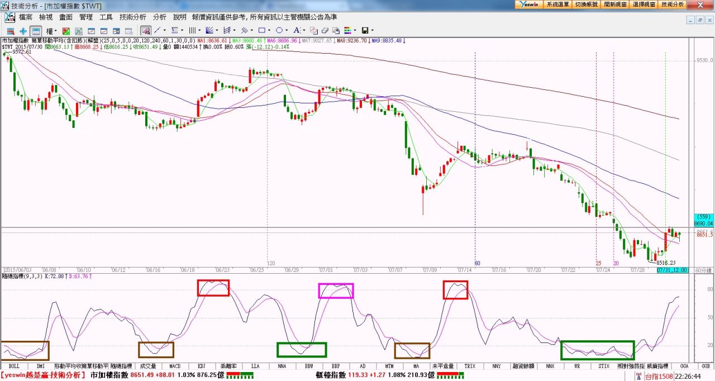Viewport: 715px width, 381px height.
Task: Click the ellipse shape drawing tool
Action: 279,30
